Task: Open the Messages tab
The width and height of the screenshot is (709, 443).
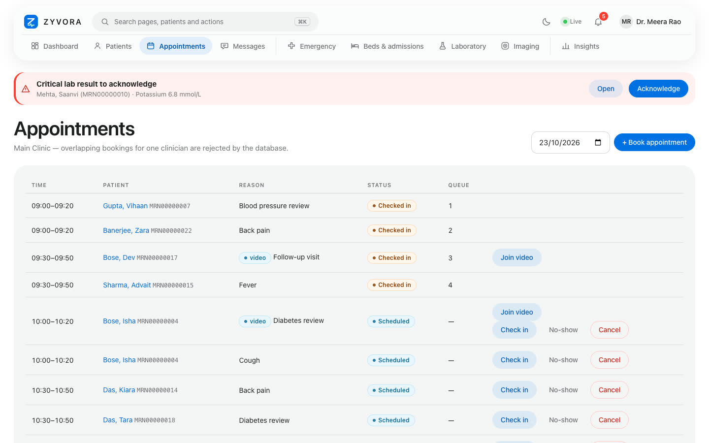Action: click(x=243, y=46)
